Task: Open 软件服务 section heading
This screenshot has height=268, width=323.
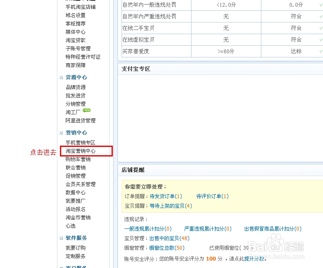Action: click(76, 238)
